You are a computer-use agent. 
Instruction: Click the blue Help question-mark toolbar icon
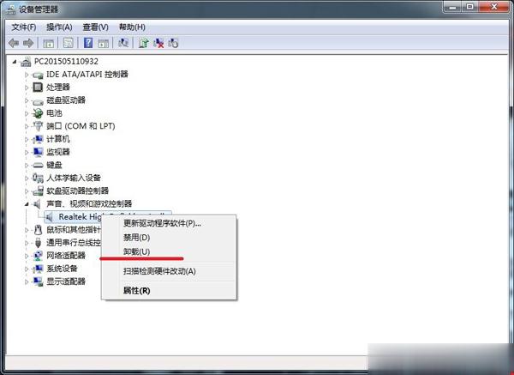88,42
